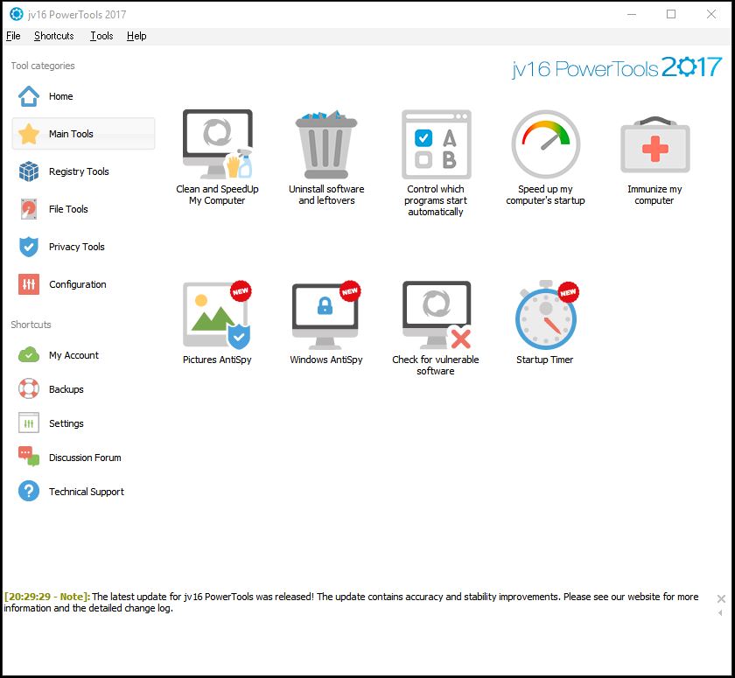
Task: Go to Registry Tools label
Action: [x=79, y=171]
